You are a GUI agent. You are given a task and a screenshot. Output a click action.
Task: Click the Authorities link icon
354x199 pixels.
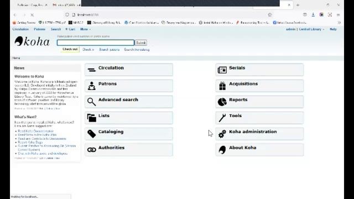click(x=92, y=150)
